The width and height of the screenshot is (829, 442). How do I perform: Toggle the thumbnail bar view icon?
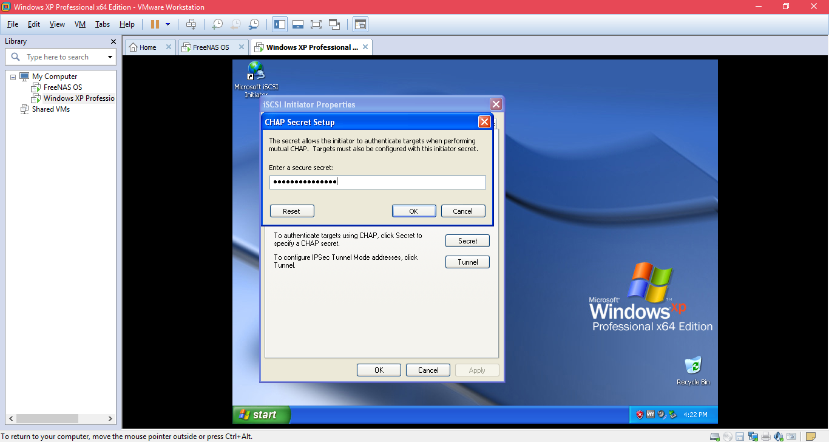pos(298,24)
